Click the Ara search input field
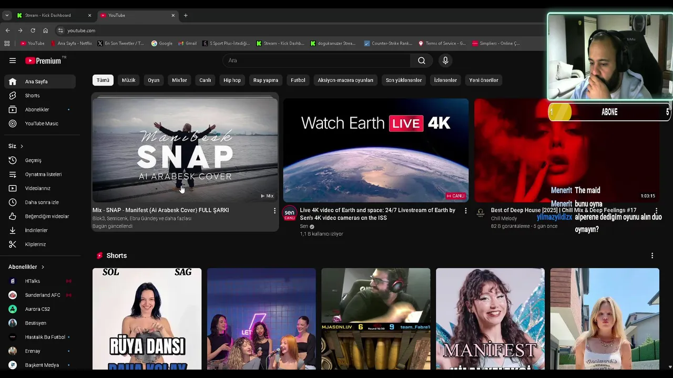Image resolution: width=673 pixels, height=378 pixels. point(317,60)
